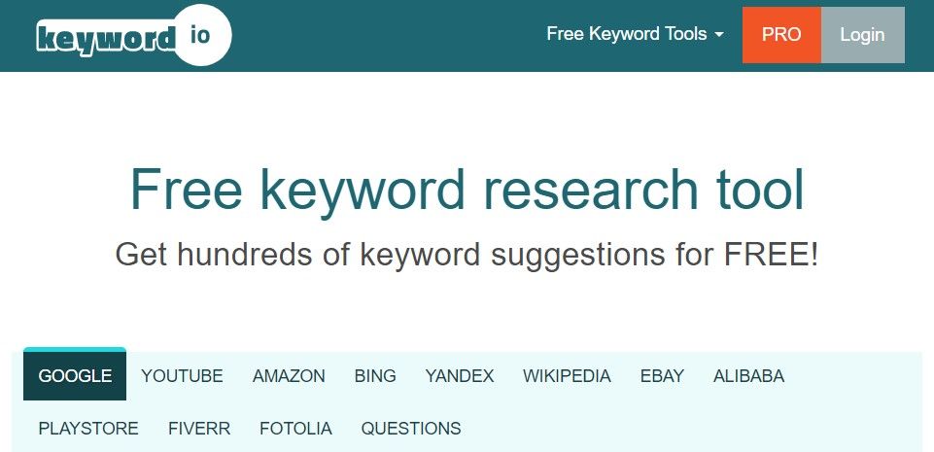Click the dropdown caret beside Free Keyword Tools
Viewport: 934px width, 452px height.
pyautogui.click(x=719, y=35)
